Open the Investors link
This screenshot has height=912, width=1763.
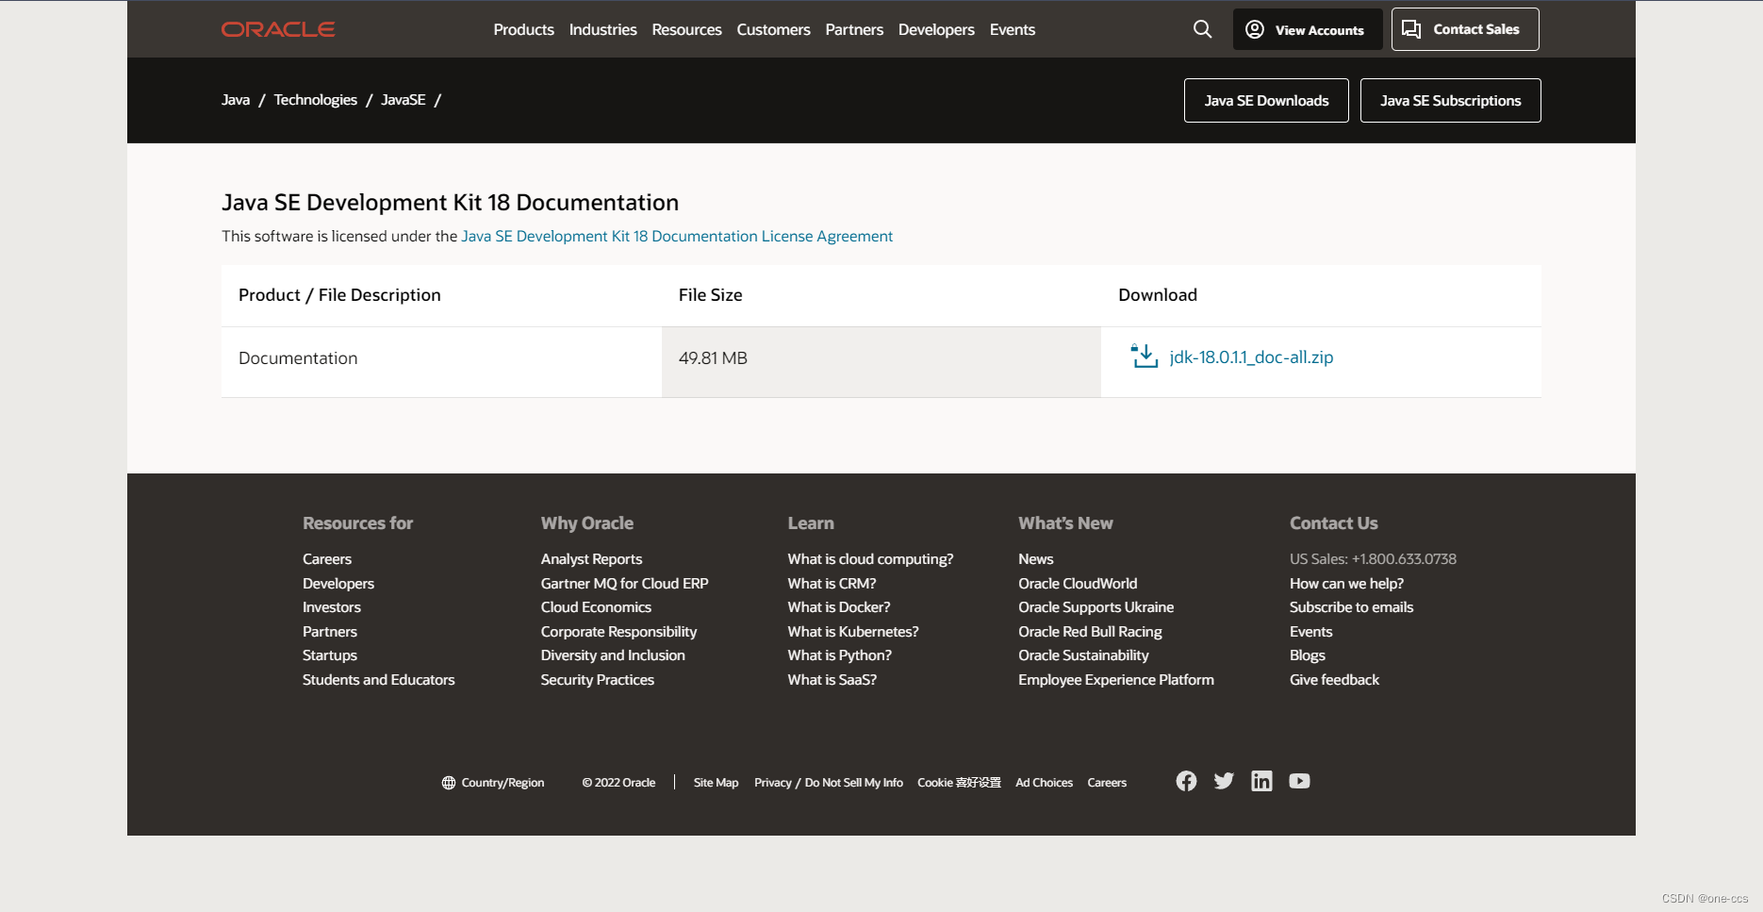point(332,607)
